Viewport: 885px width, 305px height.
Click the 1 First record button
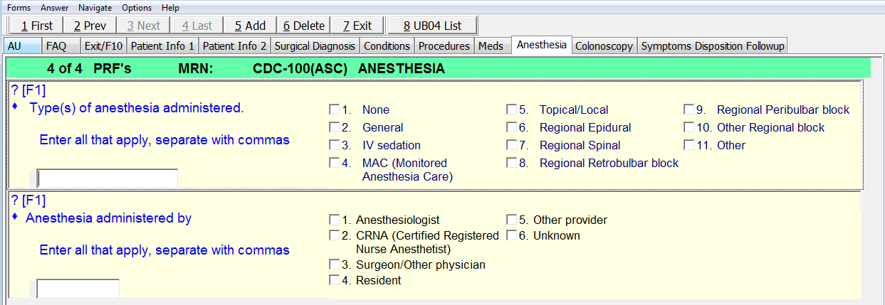click(x=36, y=26)
